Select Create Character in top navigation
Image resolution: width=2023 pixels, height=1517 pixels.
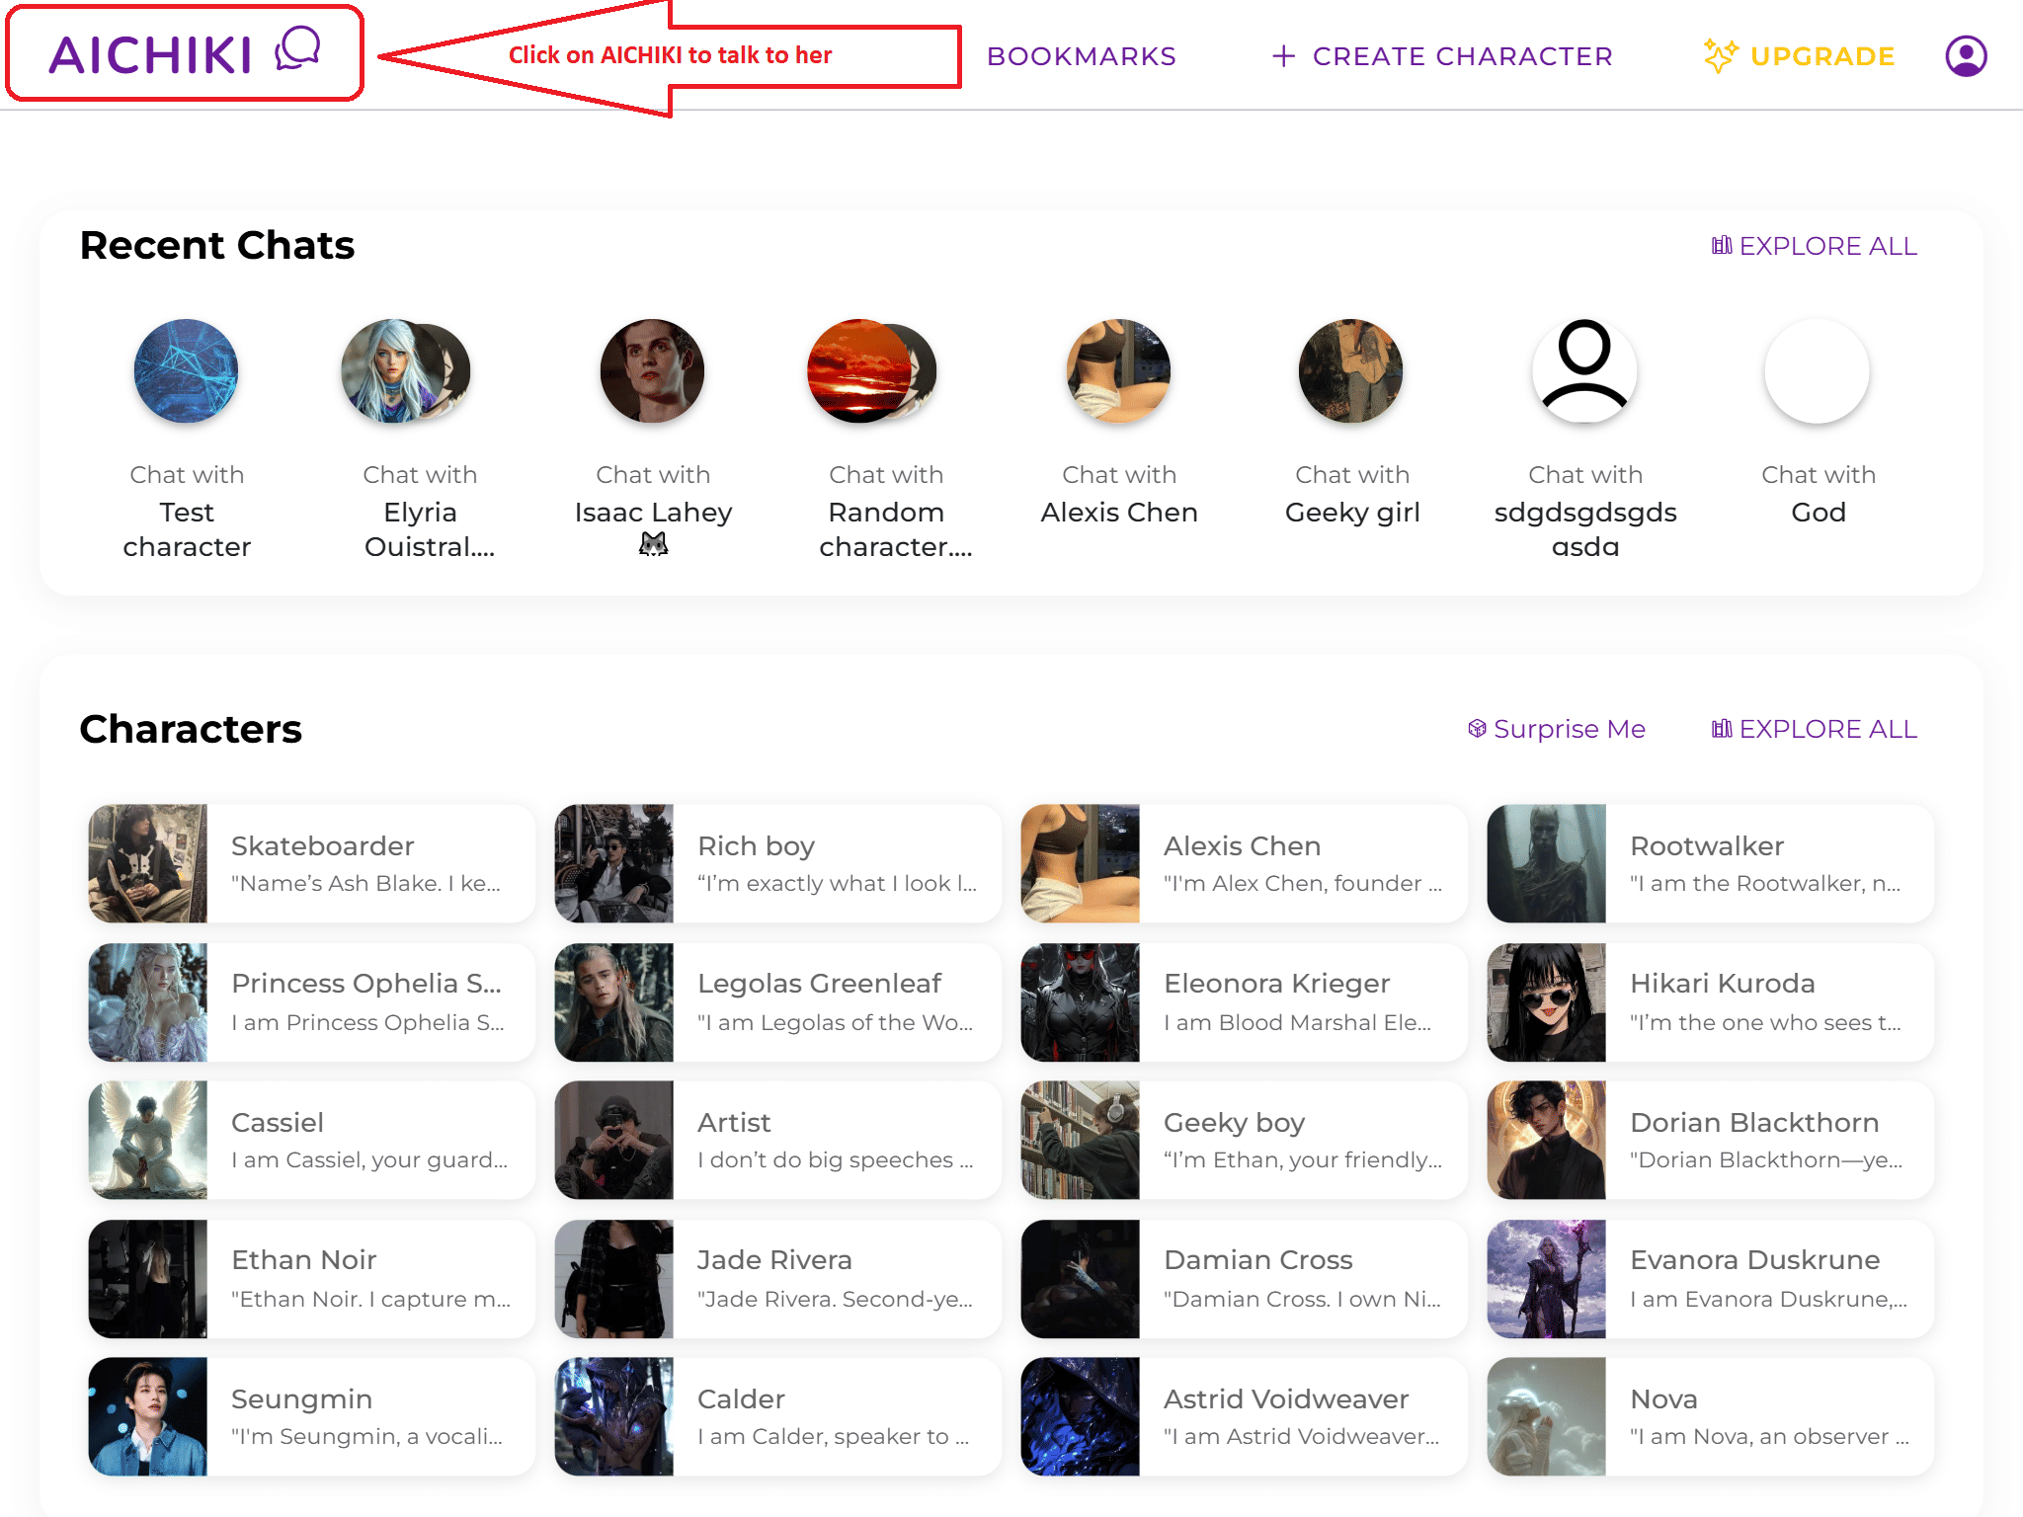click(1462, 56)
